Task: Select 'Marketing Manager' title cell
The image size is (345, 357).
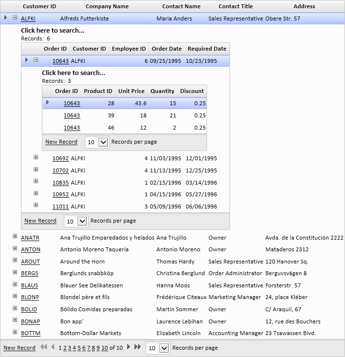Action: pos(234,297)
